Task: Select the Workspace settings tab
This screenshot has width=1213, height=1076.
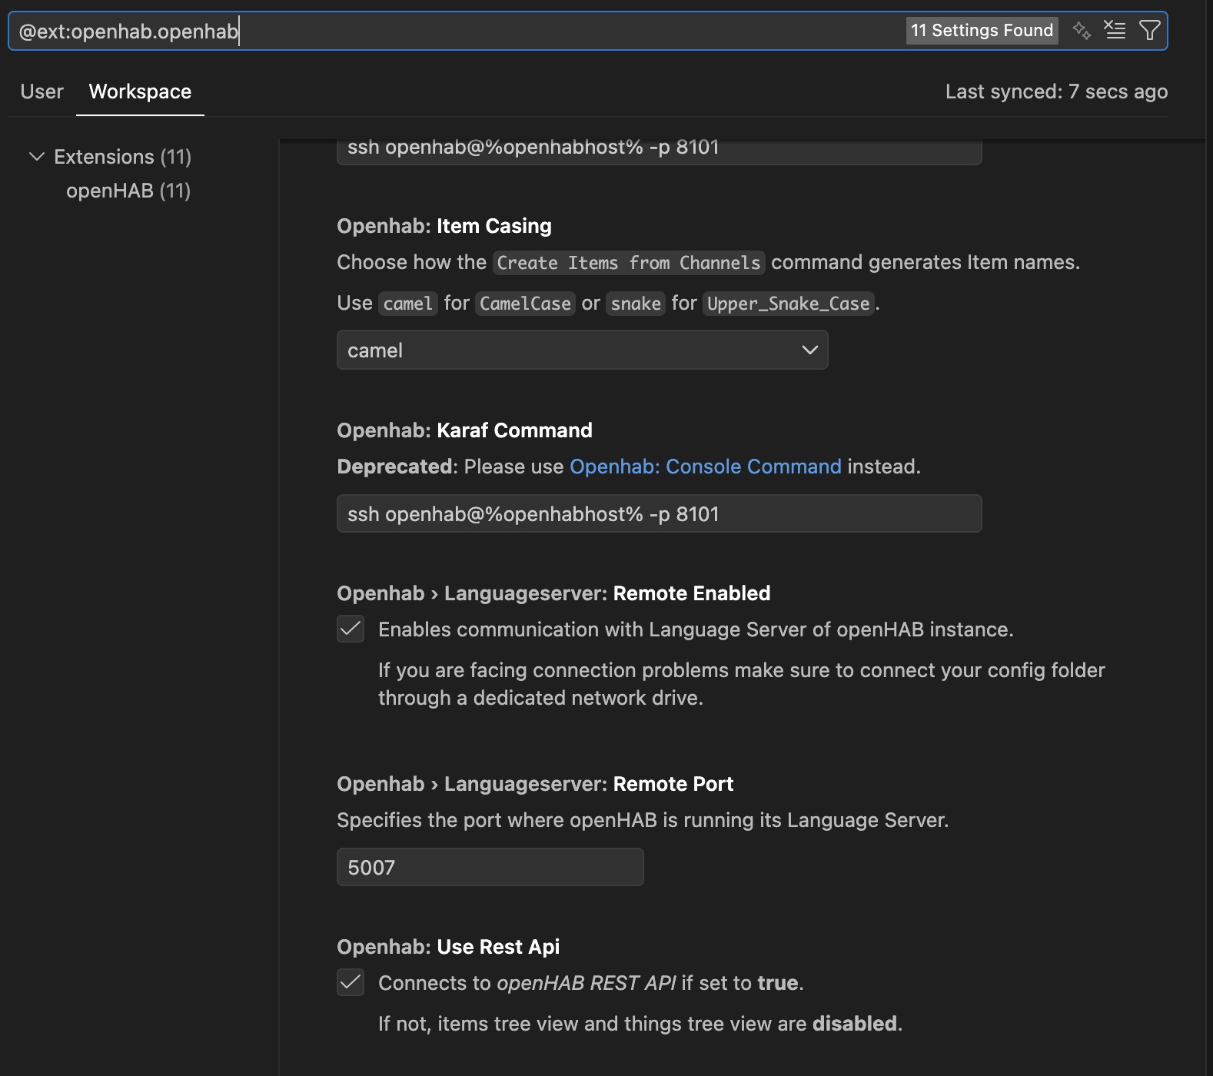Action: pos(140,91)
